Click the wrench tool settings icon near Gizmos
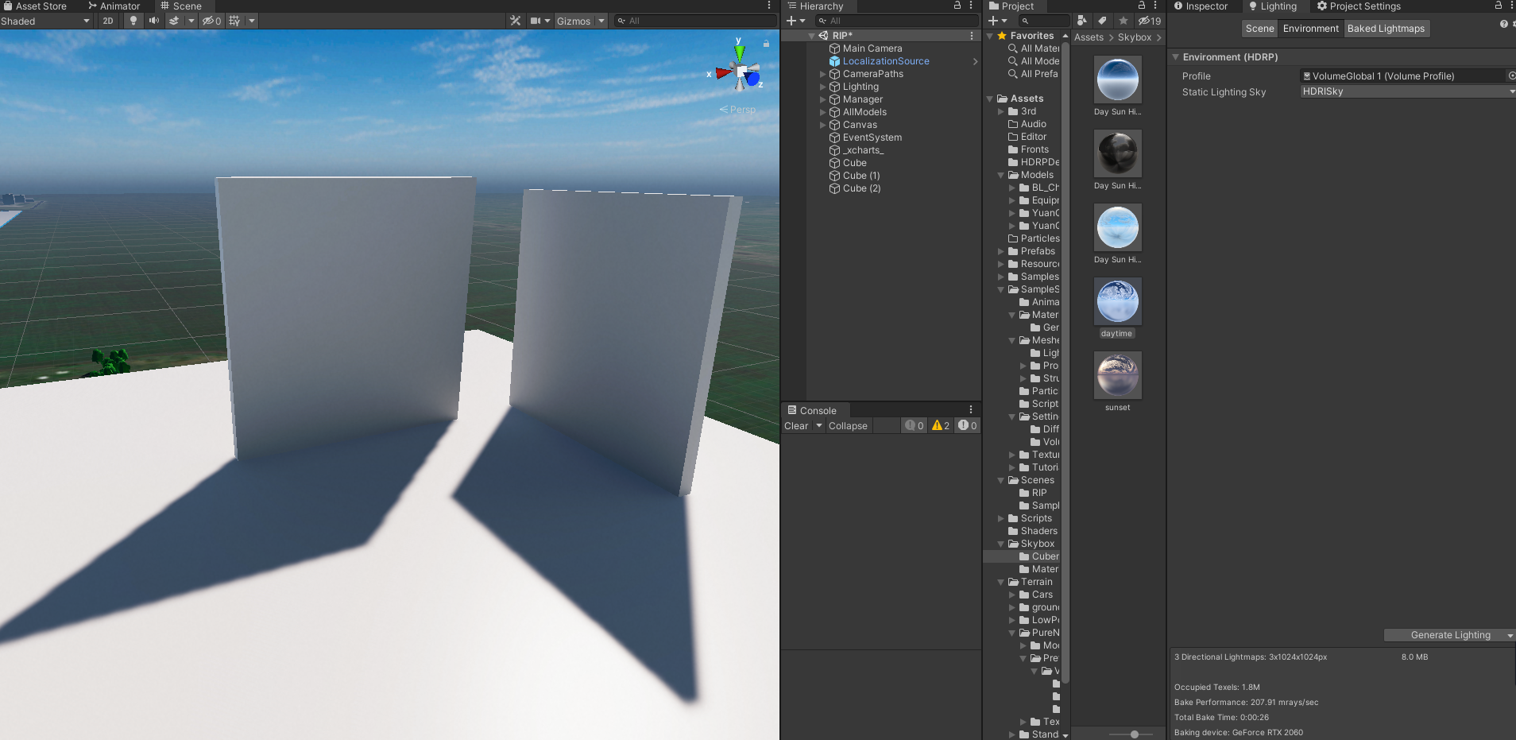Image resolution: width=1516 pixels, height=740 pixels. click(x=515, y=20)
